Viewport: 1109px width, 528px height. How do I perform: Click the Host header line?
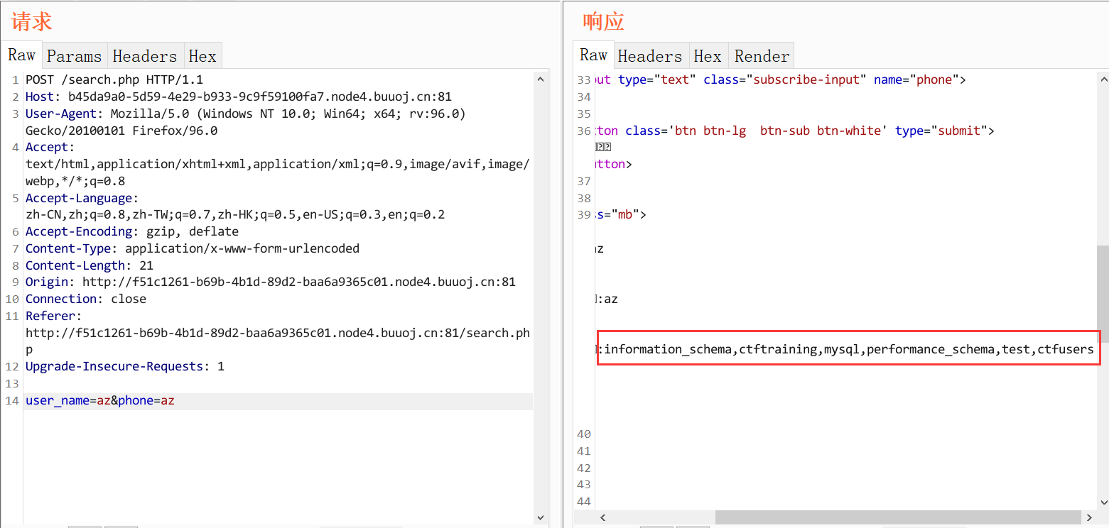(x=239, y=97)
